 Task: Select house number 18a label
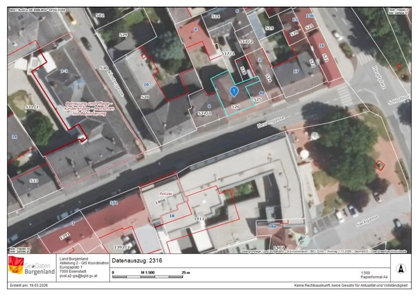click(272, 227)
